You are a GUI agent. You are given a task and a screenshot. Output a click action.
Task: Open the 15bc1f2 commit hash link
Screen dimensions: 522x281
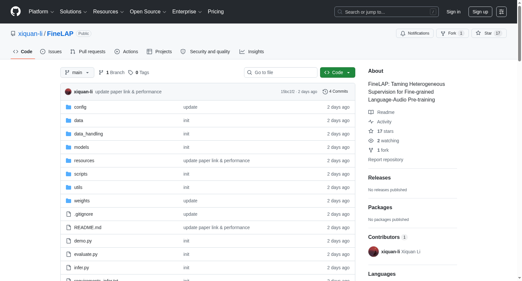click(x=288, y=92)
